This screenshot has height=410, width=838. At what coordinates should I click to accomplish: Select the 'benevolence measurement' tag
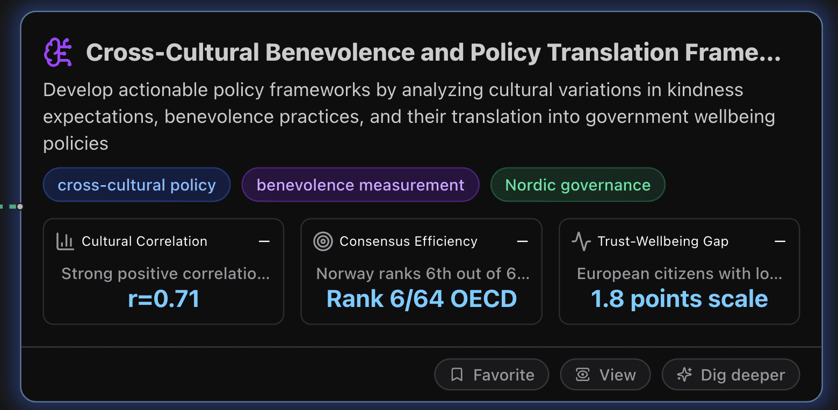pyautogui.click(x=360, y=185)
